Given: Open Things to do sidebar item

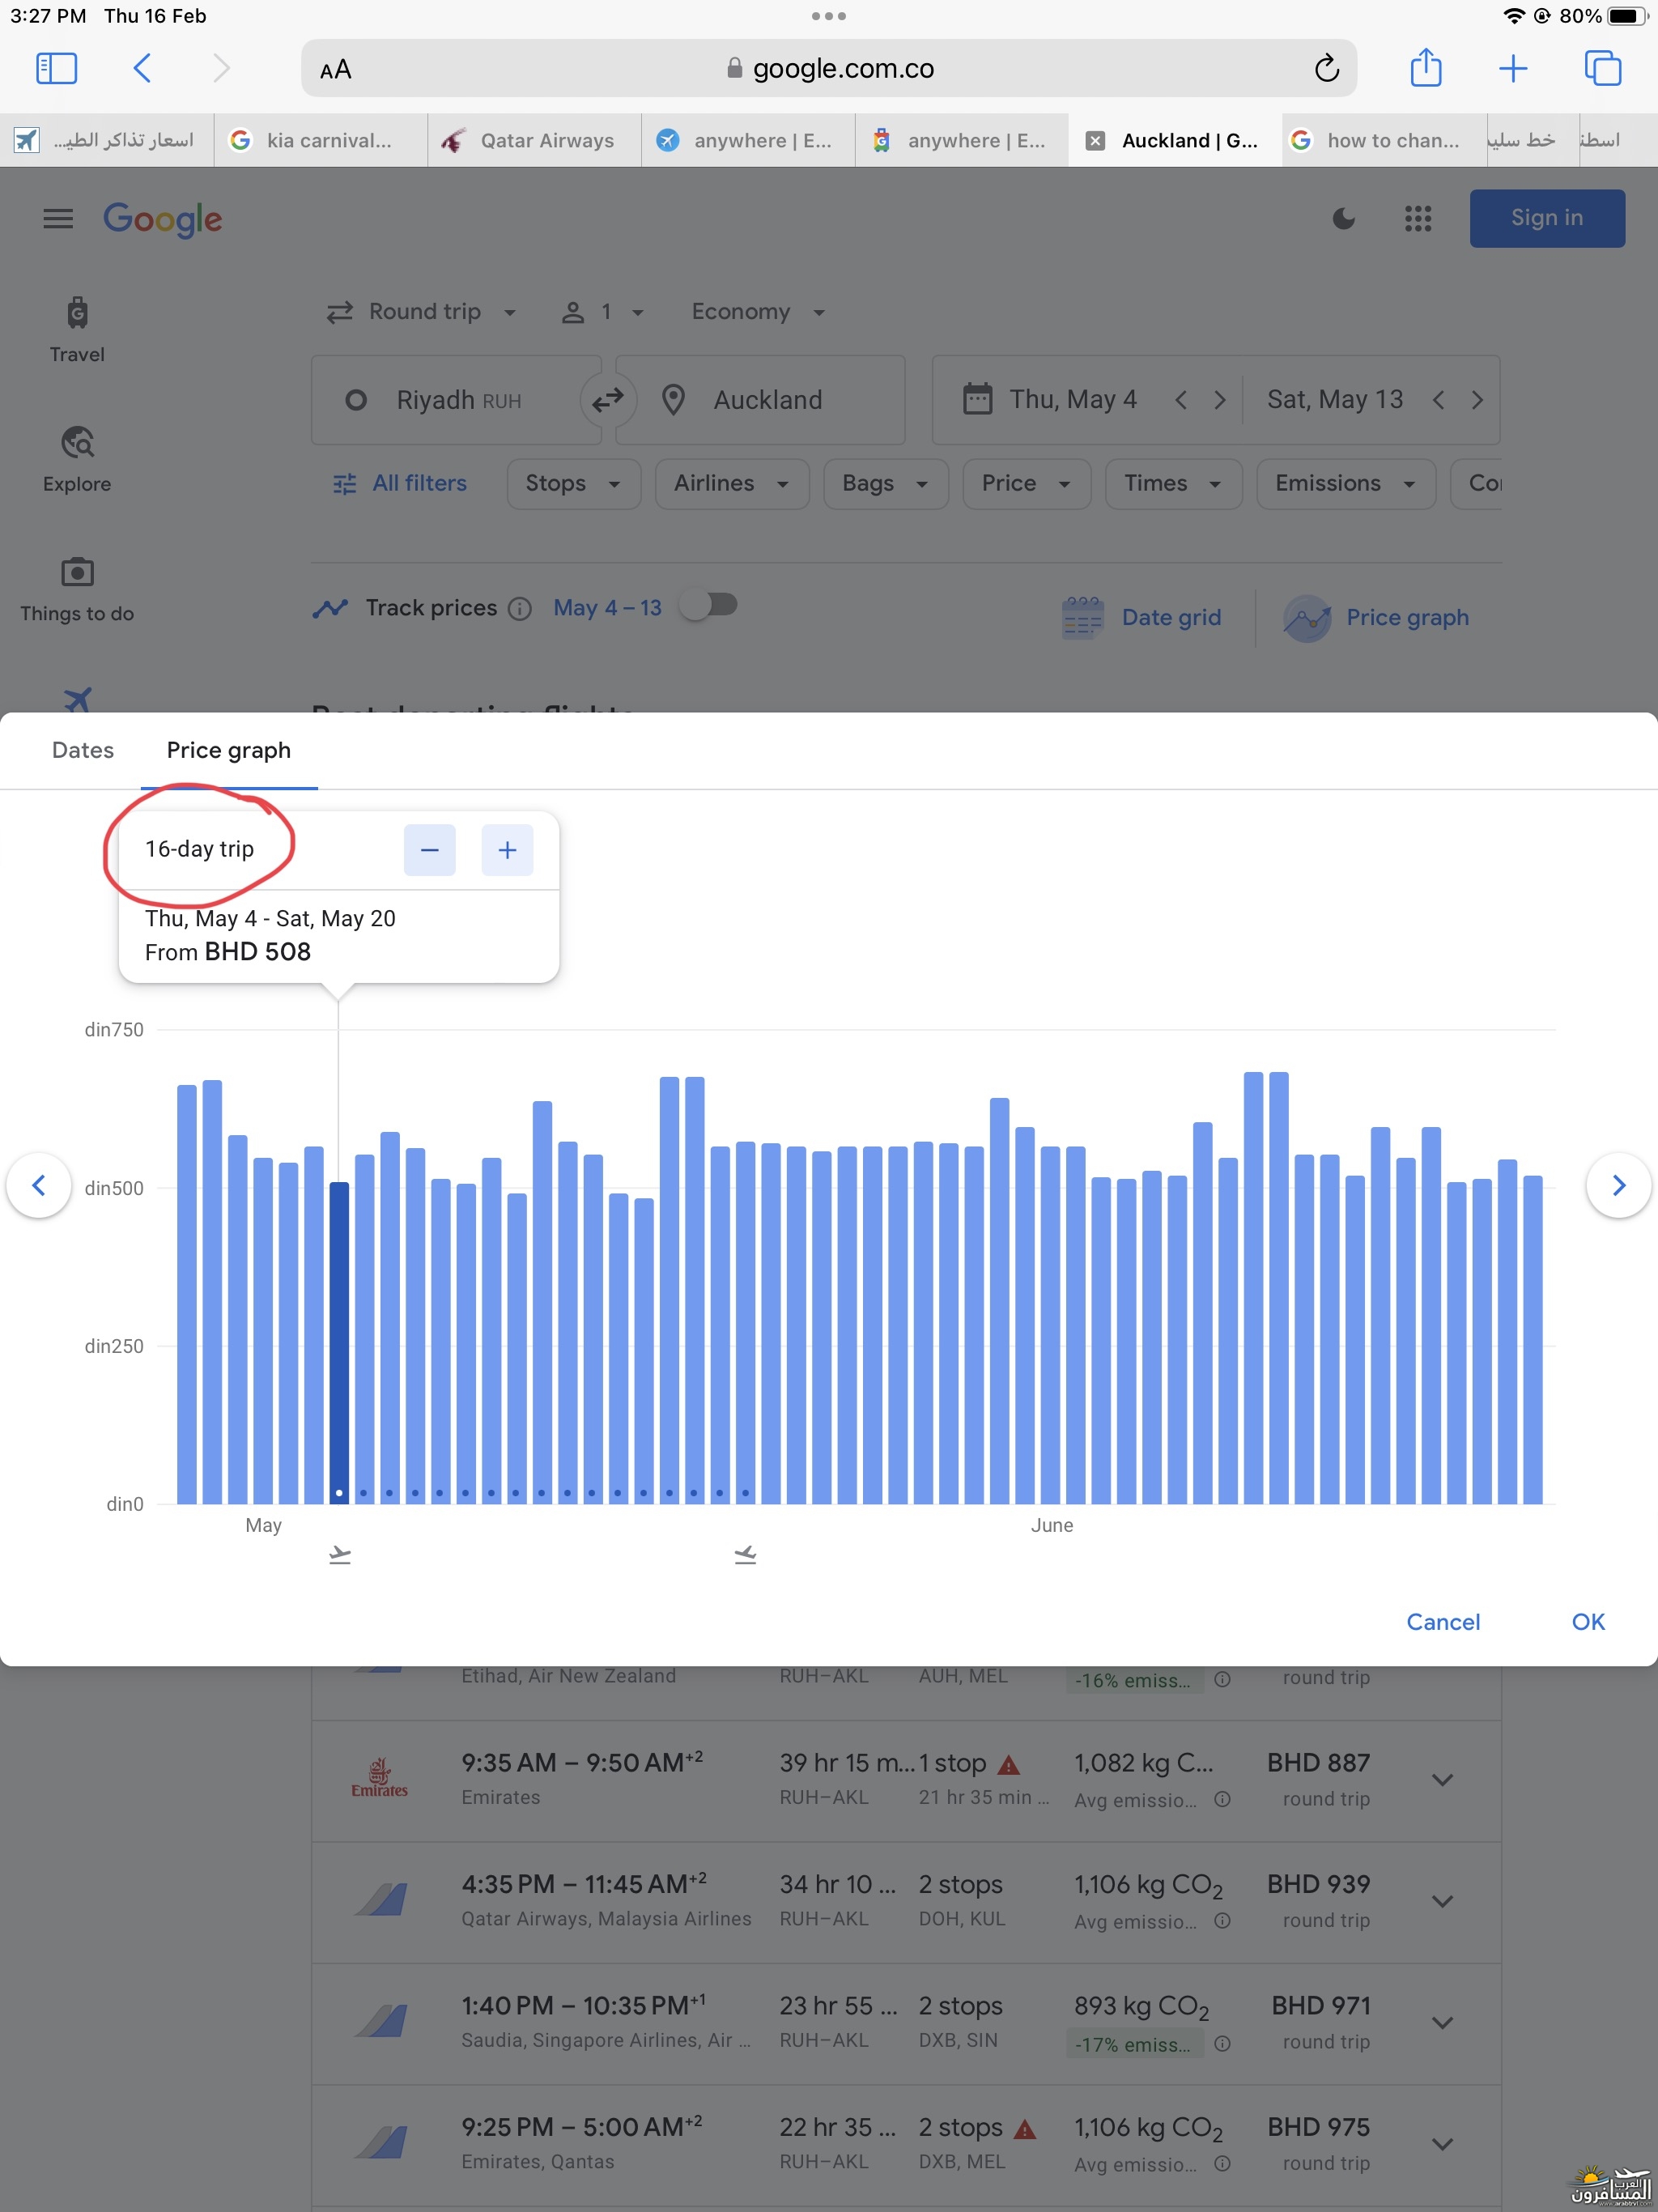Looking at the screenshot, I should point(77,589).
